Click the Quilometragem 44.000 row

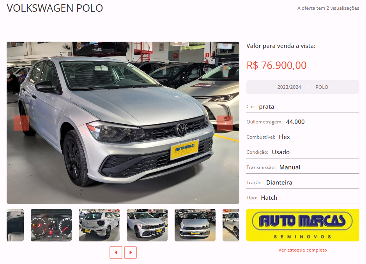point(303,122)
